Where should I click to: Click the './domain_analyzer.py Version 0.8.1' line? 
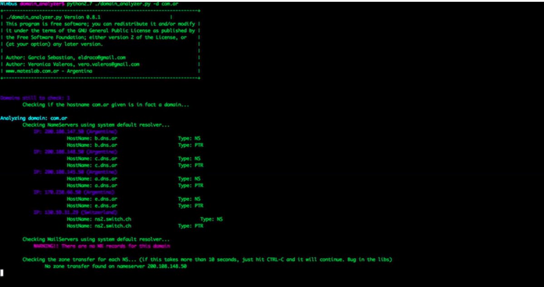(x=53, y=17)
